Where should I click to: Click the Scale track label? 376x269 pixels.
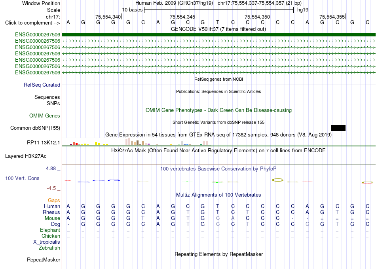click(x=53, y=10)
